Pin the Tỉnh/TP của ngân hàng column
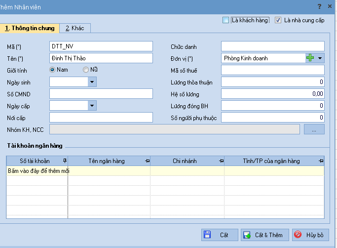 [321, 161]
